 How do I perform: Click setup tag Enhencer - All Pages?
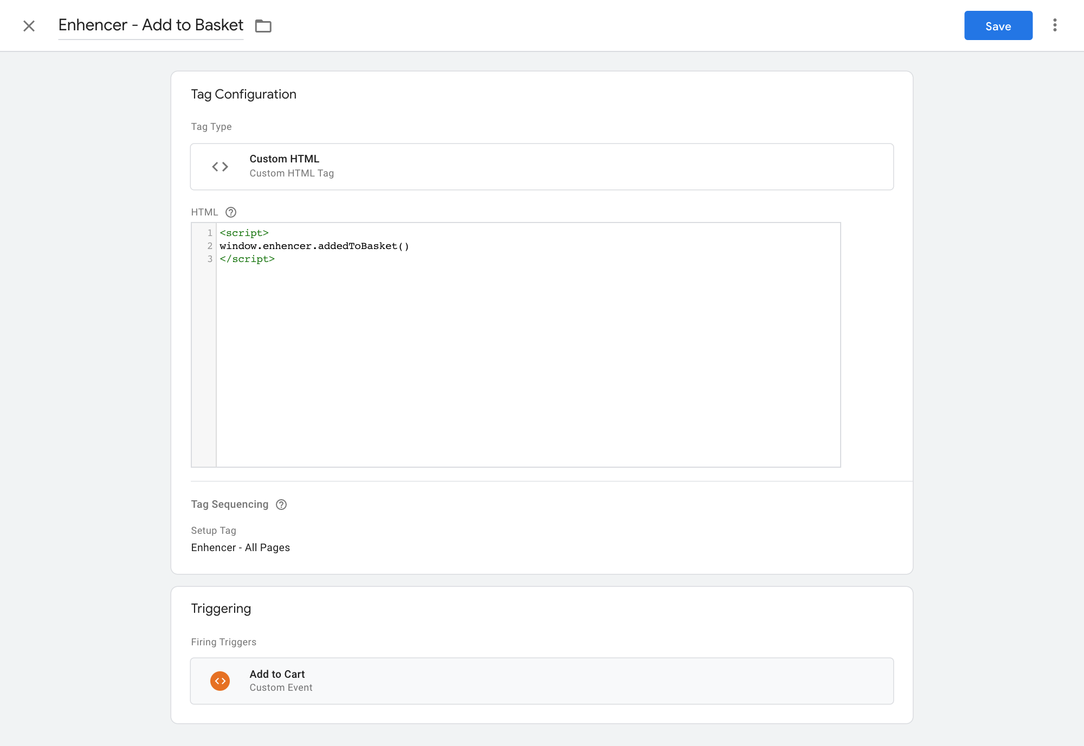click(240, 547)
